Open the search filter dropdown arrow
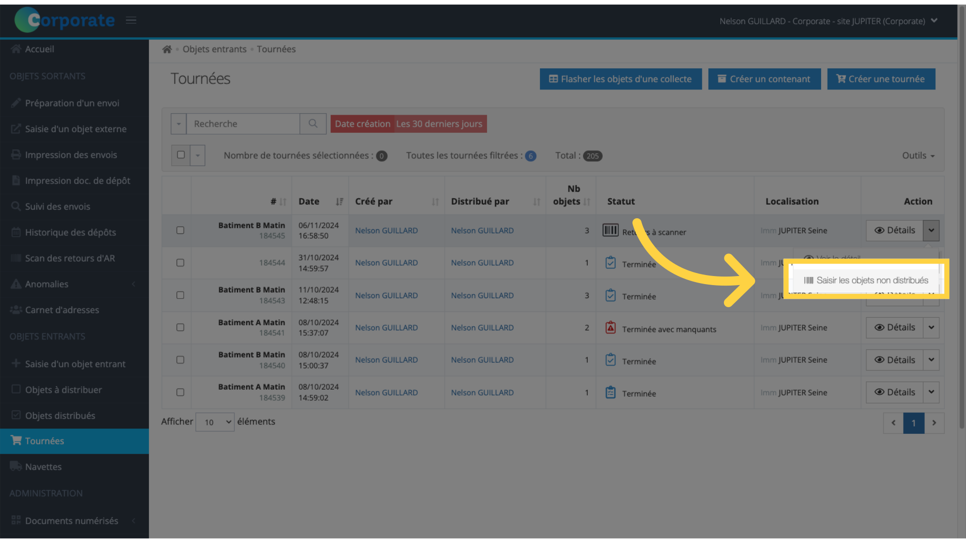Screen dimensions: 966x543 179,124
